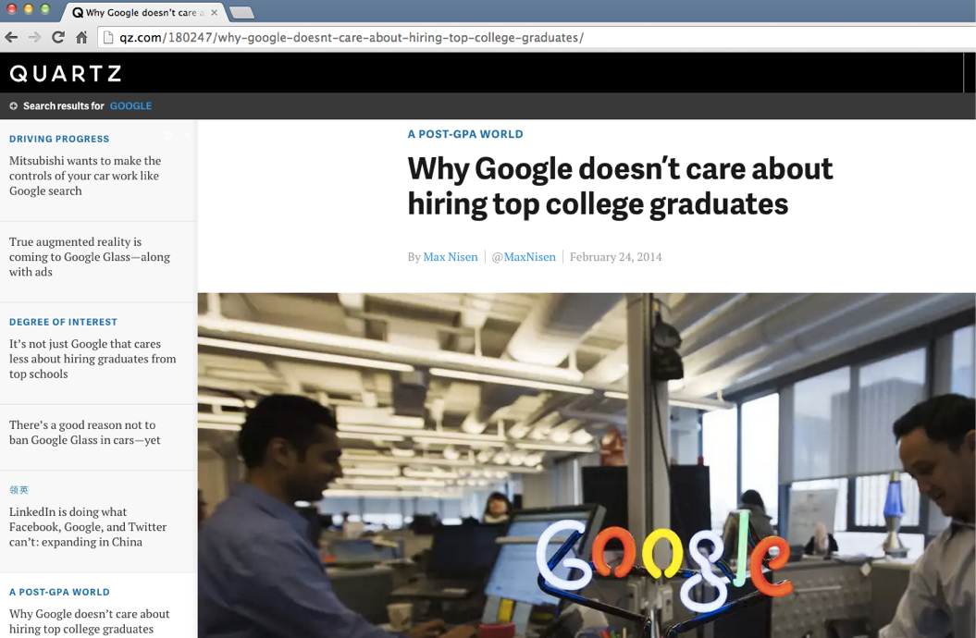Open 'It's not just Google' sidebar article

click(x=93, y=359)
